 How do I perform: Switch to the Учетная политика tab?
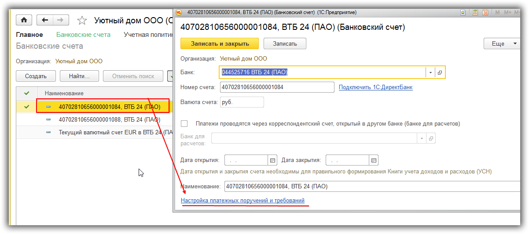click(147, 35)
